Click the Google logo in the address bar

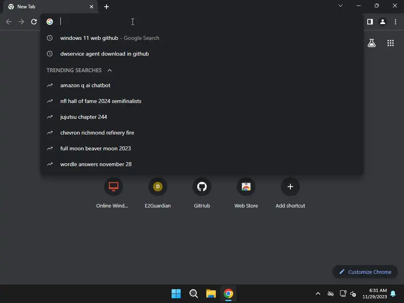tap(50, 22)
